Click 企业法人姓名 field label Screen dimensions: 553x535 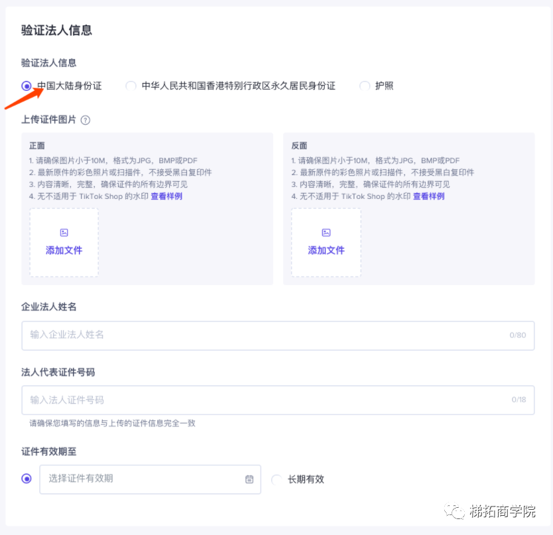coord(48,307)
